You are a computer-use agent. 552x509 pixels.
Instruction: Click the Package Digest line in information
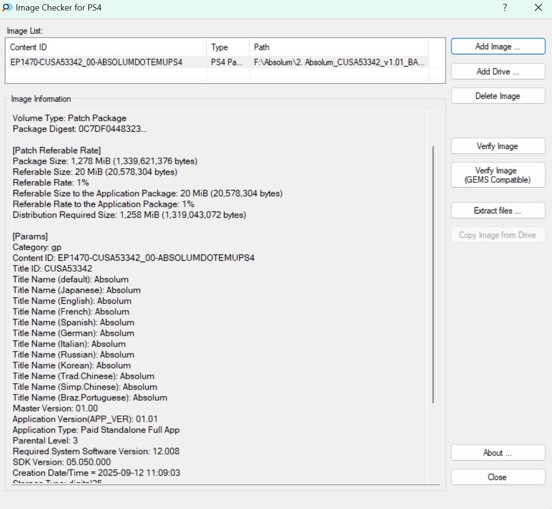(x=80, y=129)
